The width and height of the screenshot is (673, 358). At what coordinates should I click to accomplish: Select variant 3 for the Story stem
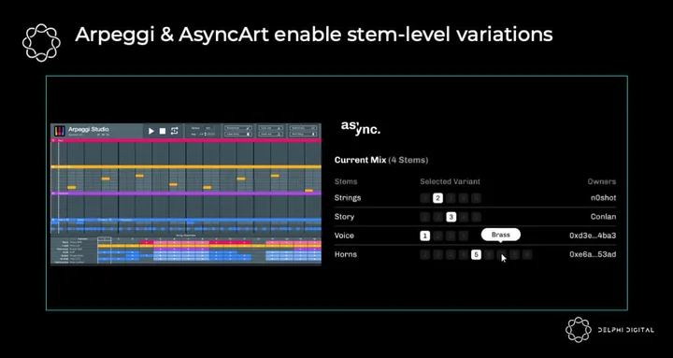(451, 217)
